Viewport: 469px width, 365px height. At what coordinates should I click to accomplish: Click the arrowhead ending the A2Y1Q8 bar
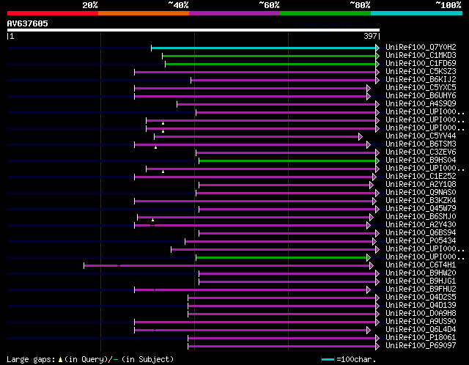[x=372, y=185]
